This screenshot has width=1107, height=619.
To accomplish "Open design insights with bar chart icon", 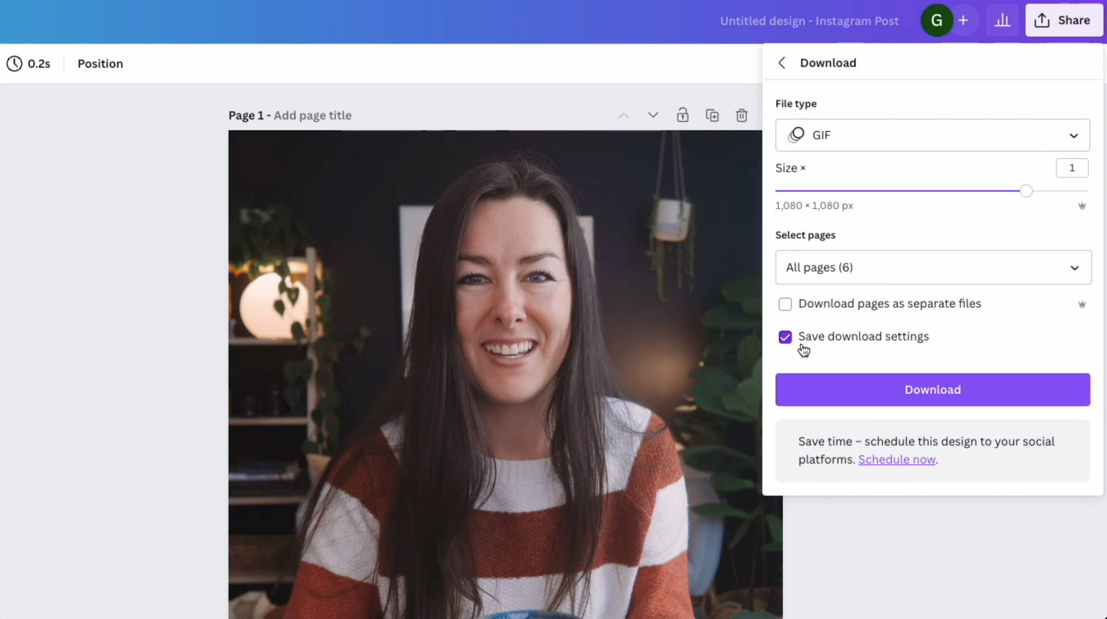I will click(1002, 20).
